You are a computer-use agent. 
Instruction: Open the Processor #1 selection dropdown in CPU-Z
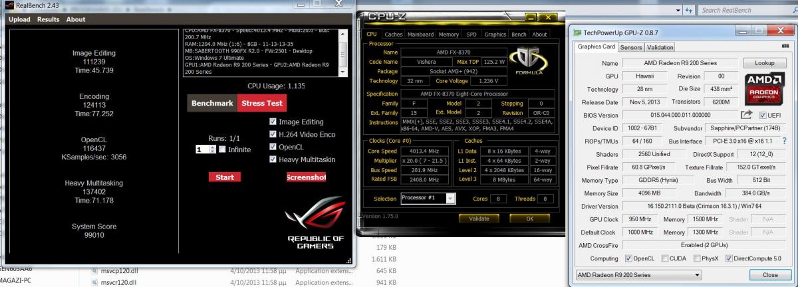click(450, 199)
